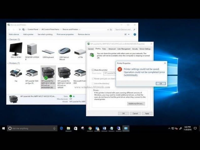Click the Search Devices and Printers field
The height and width of the screenshot is (150, 200).
[125, 30]
